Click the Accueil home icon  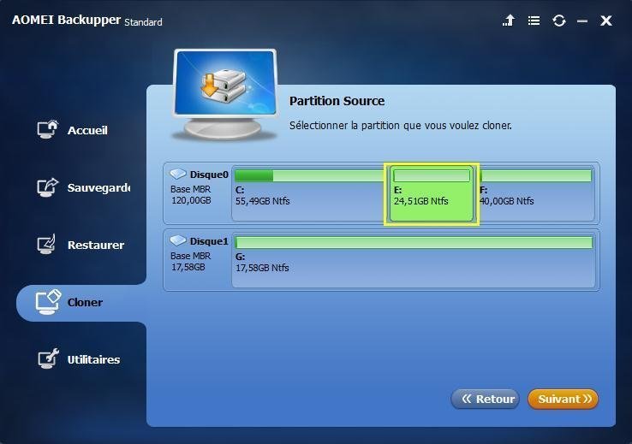point(48,130)
